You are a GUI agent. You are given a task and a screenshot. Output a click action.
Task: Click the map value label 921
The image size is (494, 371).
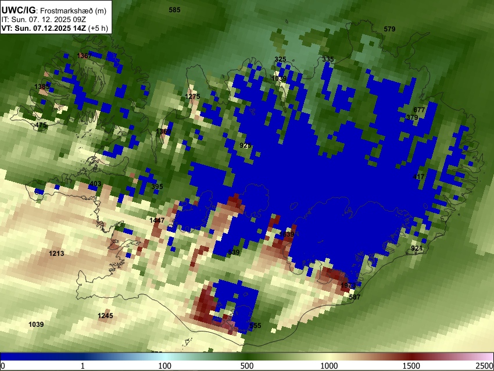[417, 248]
